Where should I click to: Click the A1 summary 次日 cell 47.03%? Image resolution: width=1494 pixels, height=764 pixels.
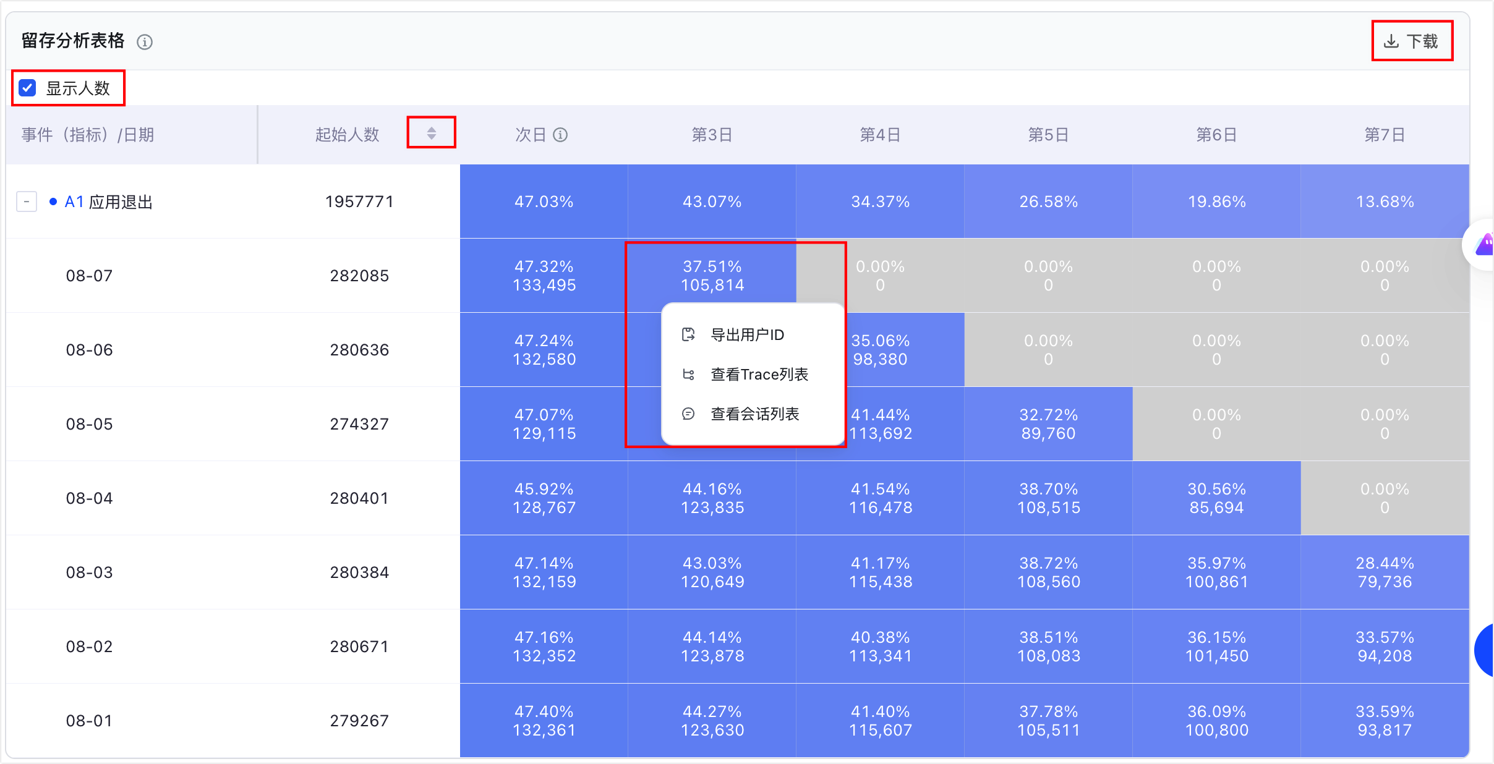[544, 202]
